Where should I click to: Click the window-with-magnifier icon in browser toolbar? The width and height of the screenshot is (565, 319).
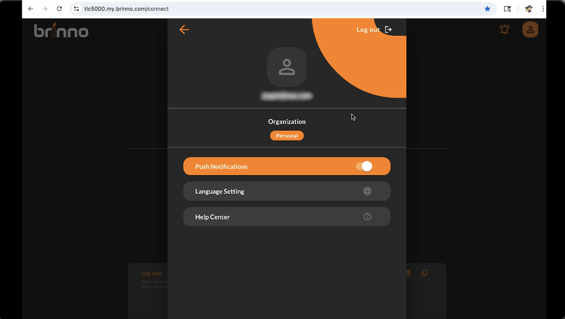coord(507,9)
